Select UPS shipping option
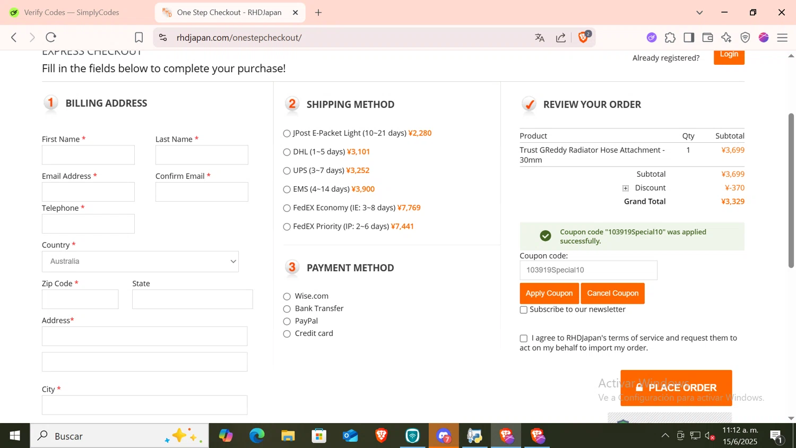Image resolution: width=796 pixels, height=448 pixels. coord(287,171)
